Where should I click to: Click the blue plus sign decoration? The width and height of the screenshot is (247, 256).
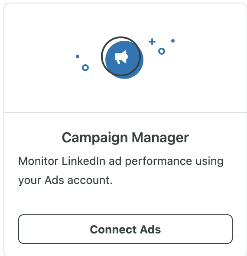pyautogui.click(x=152, y=42)
